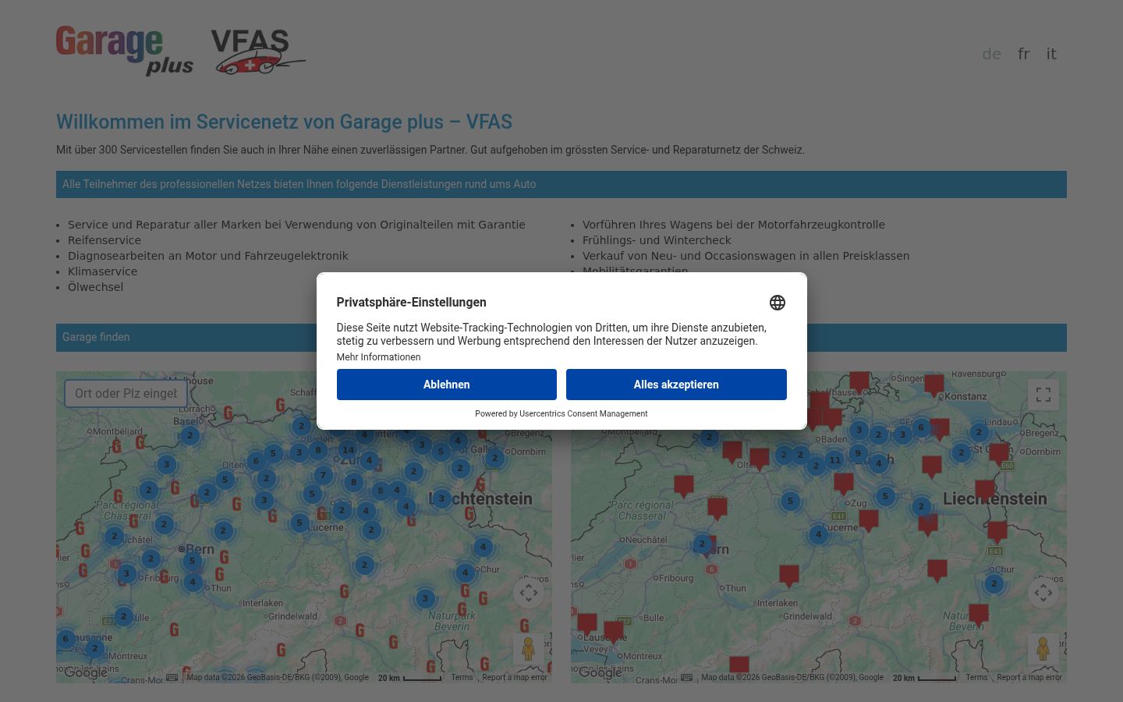Open the language globe icon in privacy dialog
The height and width of the screenshot is (702, 1123).
(778, 303)
